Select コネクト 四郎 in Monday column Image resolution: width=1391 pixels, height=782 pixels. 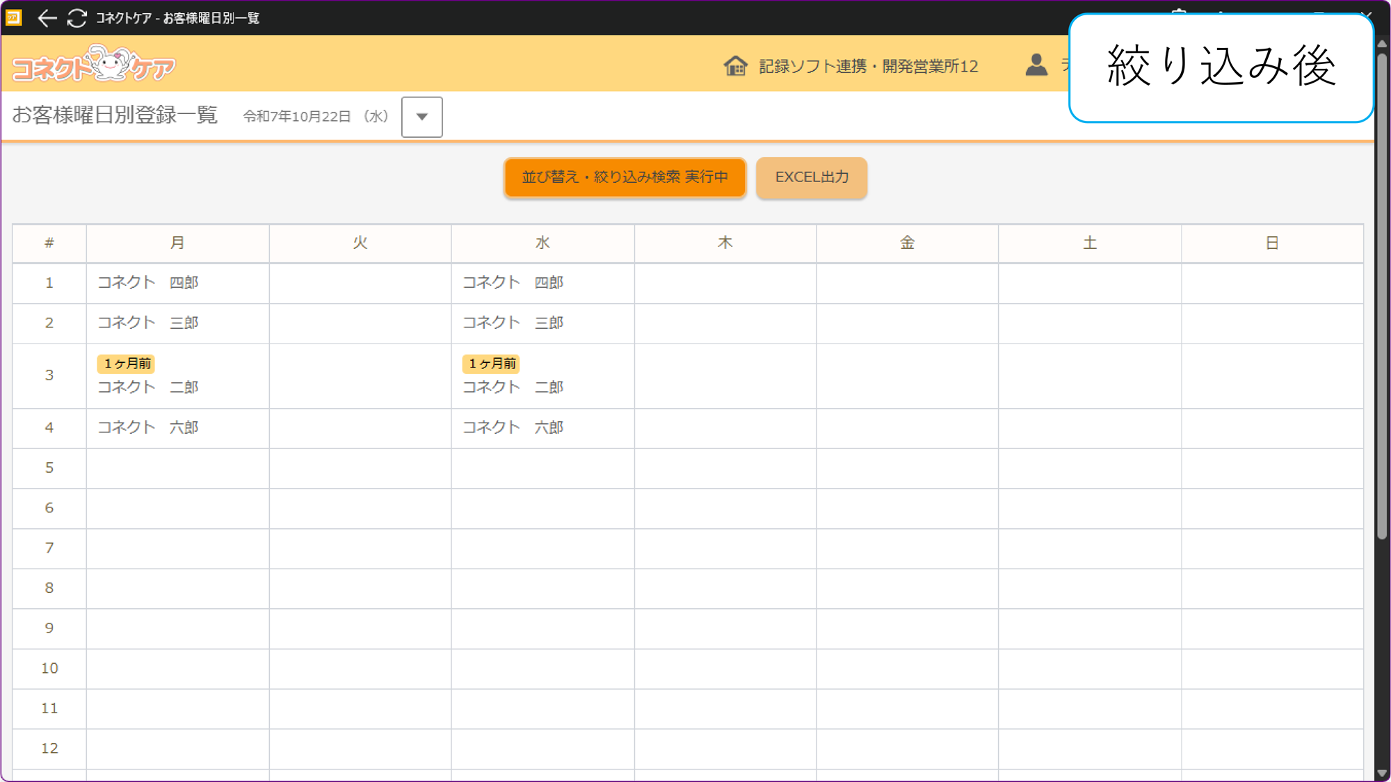pos(148,282)
